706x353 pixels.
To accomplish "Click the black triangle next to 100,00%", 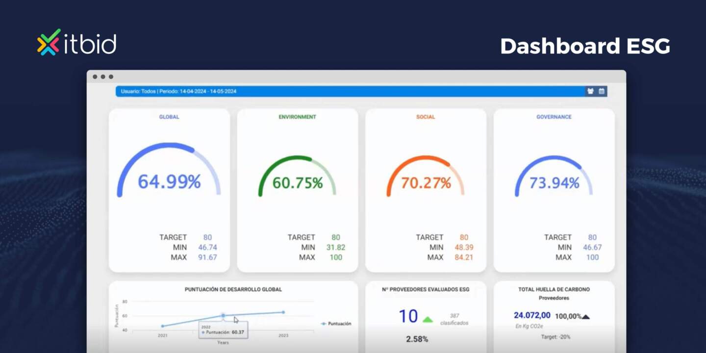I will click(585, 317).
